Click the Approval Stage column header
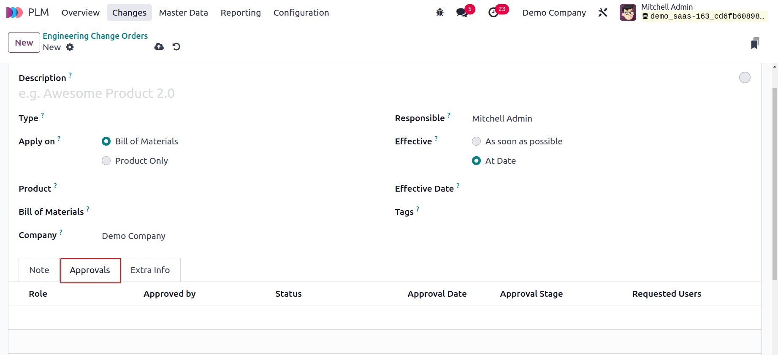This screenshot has width=778, height=355. [x=531, y=294]
